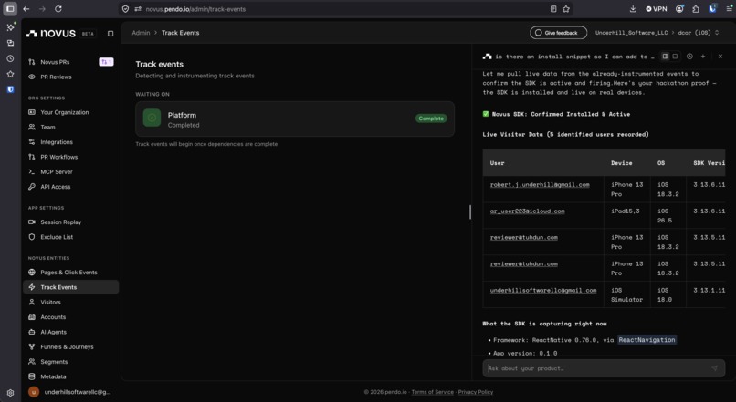Click the browser address bar URL
Image resolution: width=736 pixels, height=402 pixels.
coord(195,9)
